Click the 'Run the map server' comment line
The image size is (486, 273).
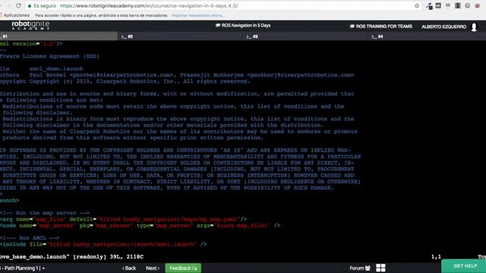click(45, 213)
